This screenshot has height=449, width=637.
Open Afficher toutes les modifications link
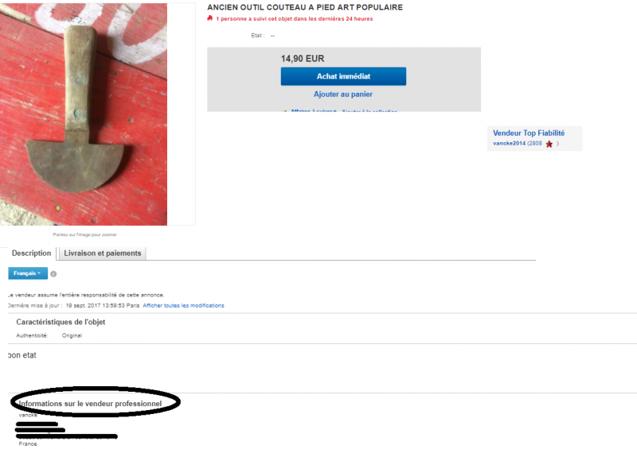(183, 305)
